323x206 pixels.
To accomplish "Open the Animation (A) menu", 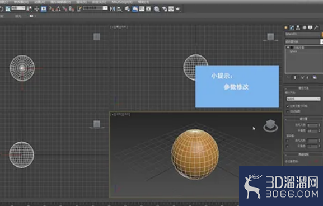I will tap(40, 2).
